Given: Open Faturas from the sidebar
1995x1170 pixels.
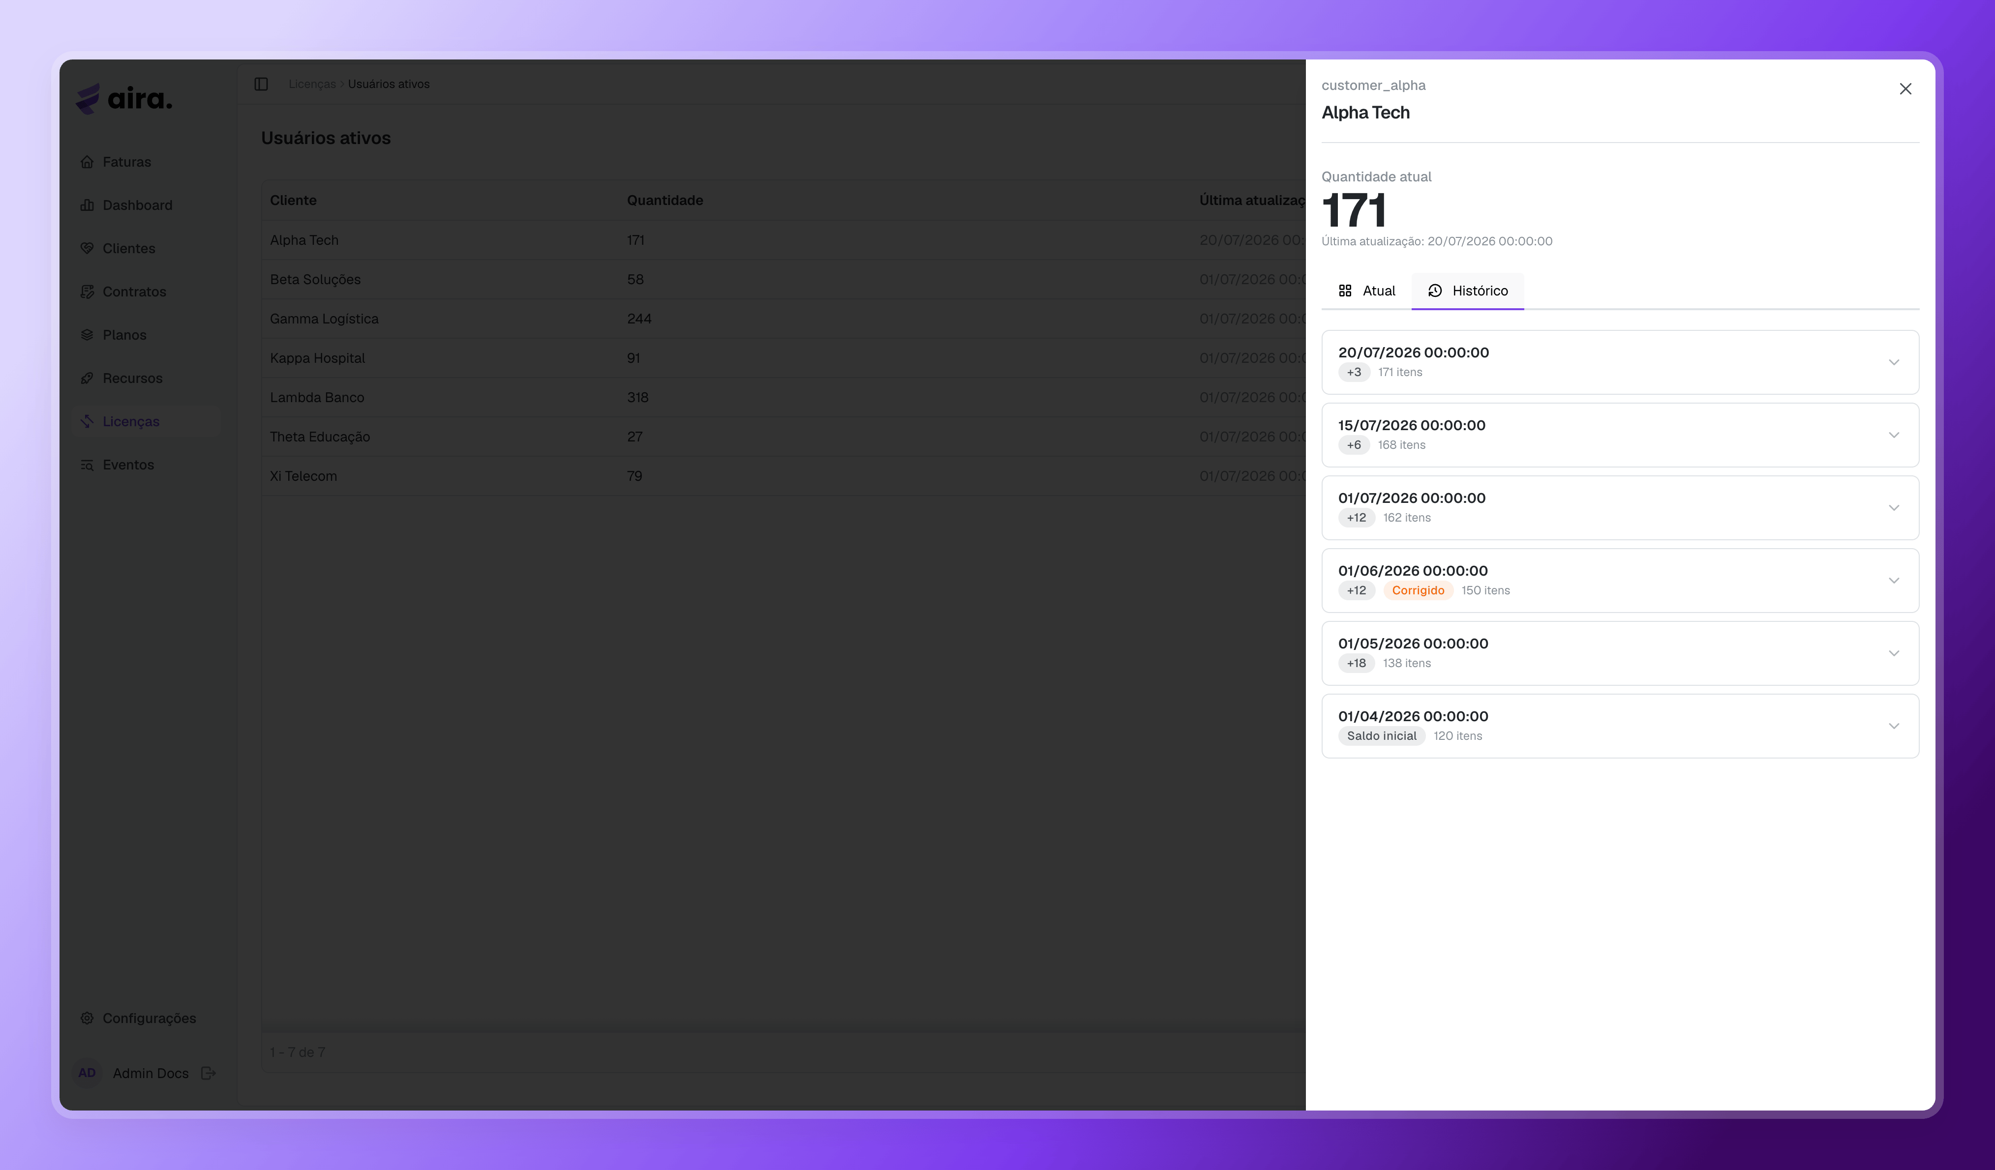Looking at the screenshot, I should 147,162.
